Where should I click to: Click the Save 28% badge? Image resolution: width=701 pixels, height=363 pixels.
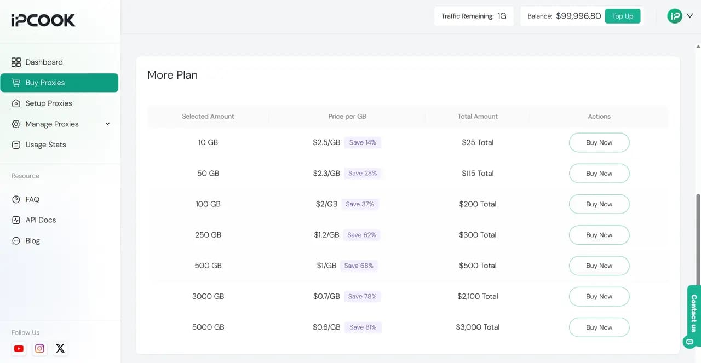point(363,173)
